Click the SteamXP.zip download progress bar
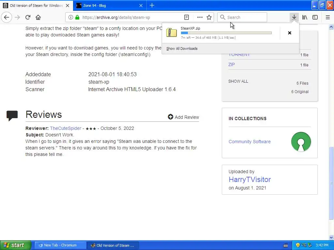Viewport: 334px width, 250px height. (x=226, y=33)
